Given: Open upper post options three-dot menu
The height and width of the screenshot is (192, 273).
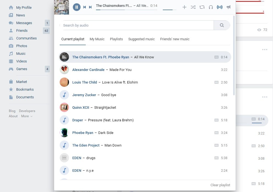Looking at the screenshot, I should click(x=265, y=50).
